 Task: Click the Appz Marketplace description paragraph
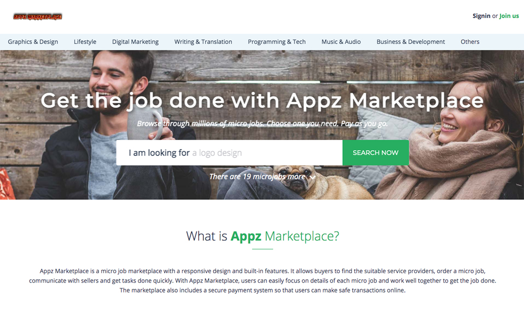click(x=263, y=281)
